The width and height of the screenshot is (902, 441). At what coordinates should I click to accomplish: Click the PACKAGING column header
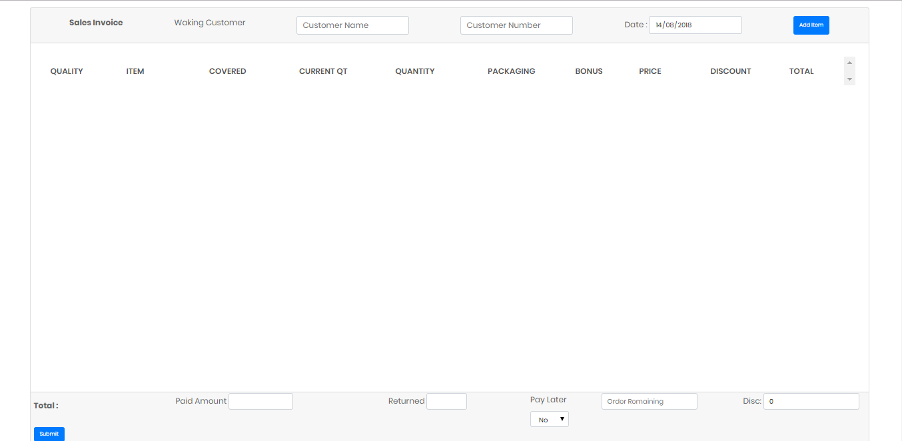(512, 71)
